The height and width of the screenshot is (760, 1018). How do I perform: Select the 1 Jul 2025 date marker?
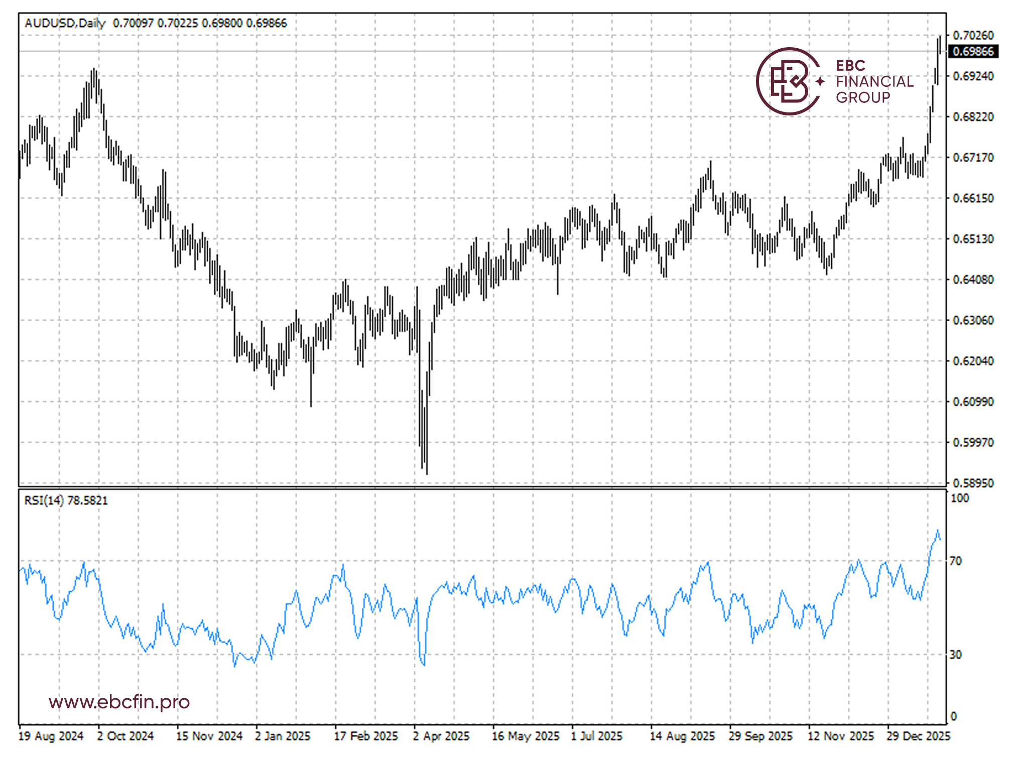(x=596, y=736)
